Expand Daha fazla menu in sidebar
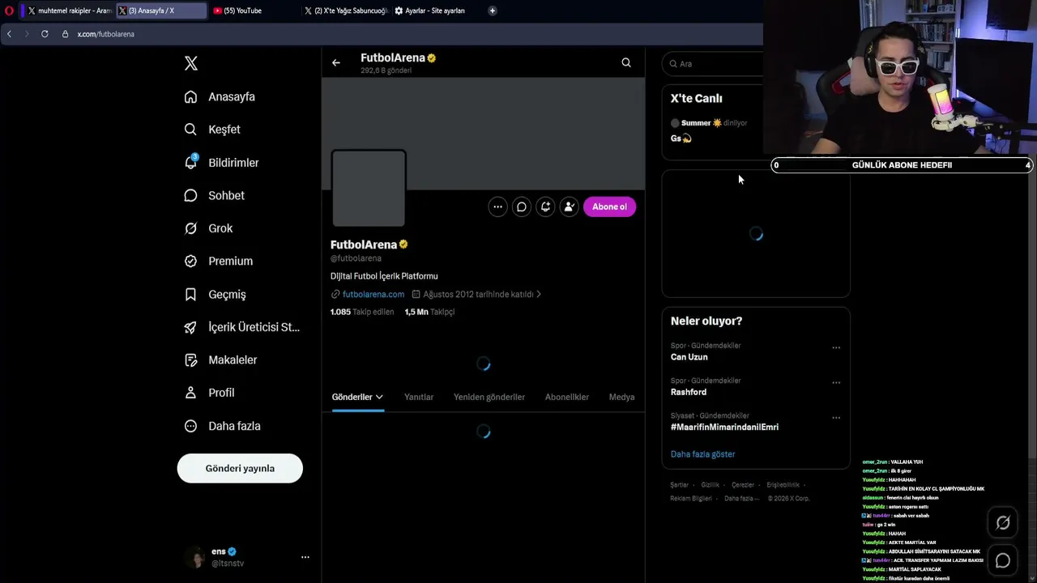This screenshot has width=1037, height=583. click(x=223, y=426)
